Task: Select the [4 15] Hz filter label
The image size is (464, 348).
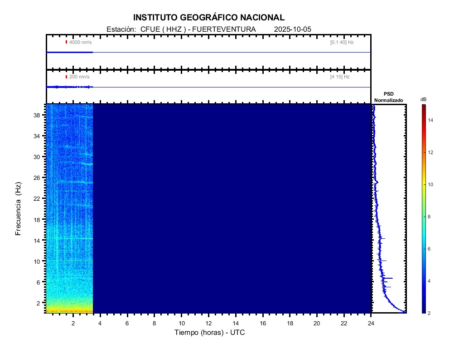Action: click(x=340, y=77)
